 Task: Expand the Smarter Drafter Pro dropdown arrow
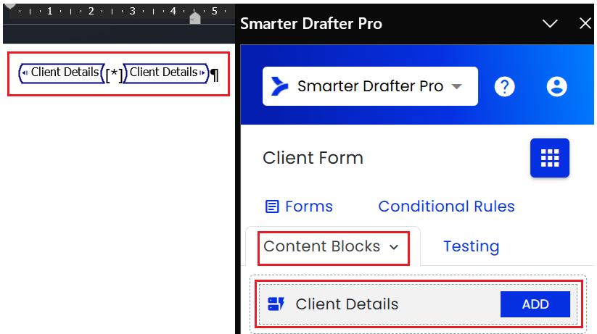point(457,86)
